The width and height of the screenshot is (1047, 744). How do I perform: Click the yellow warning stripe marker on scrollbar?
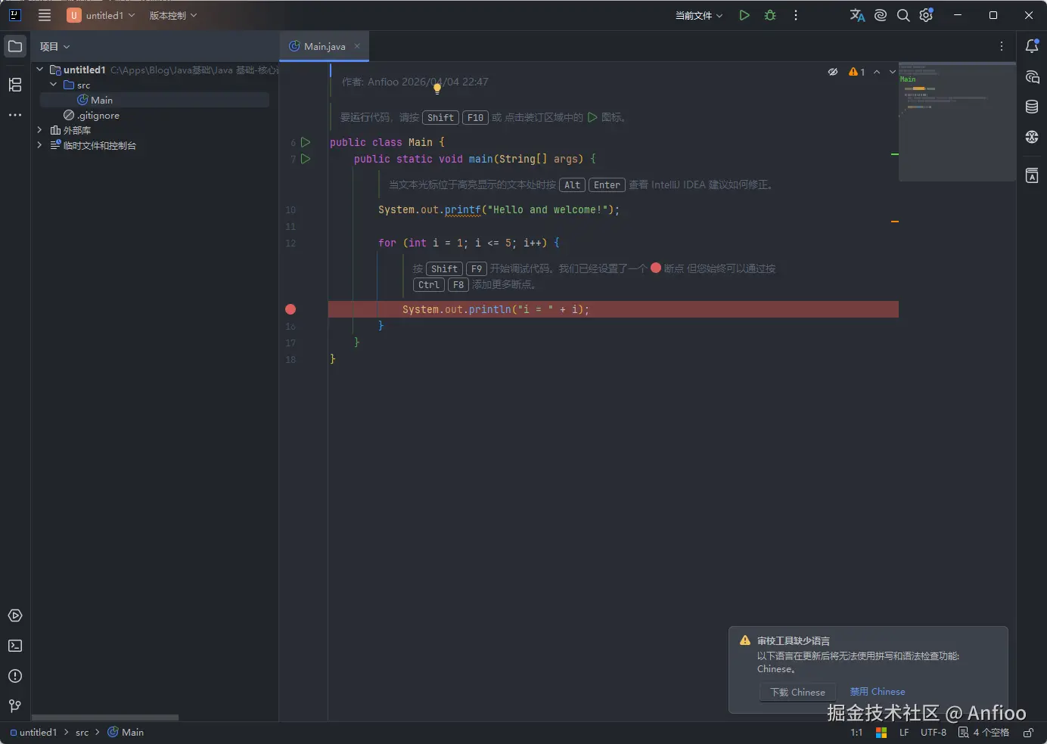pos(895,222)
